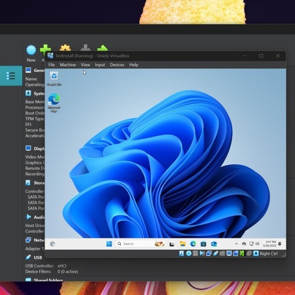
Task: Click the Display section header in Manager
Action: (x=35, y=149)
